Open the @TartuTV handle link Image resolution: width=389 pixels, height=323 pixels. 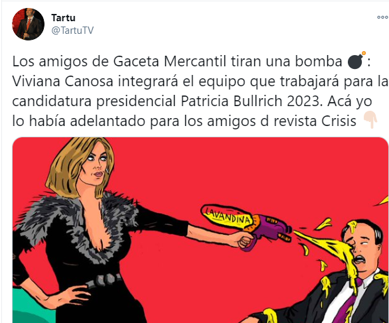tap(72, 31)
